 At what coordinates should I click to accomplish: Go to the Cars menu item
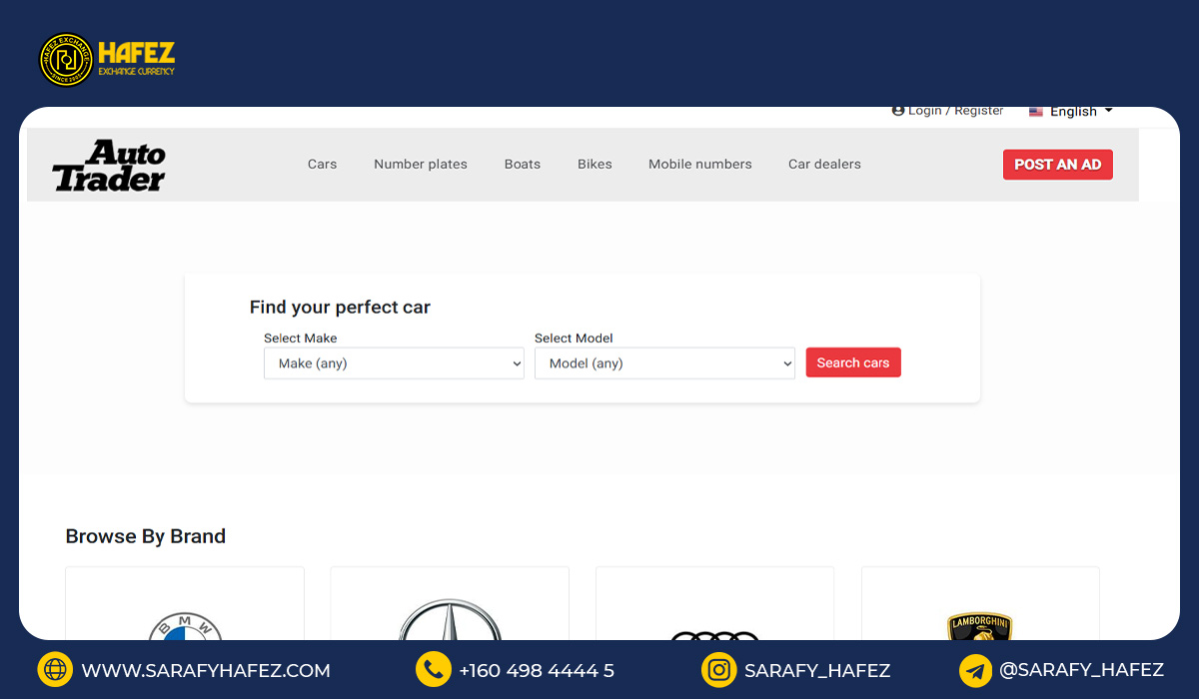tap(322, 164)
